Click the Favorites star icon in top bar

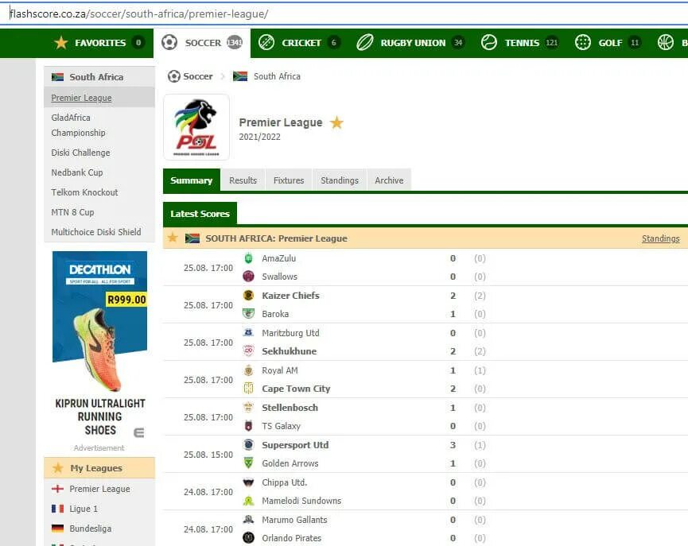(x=61, y=43)
